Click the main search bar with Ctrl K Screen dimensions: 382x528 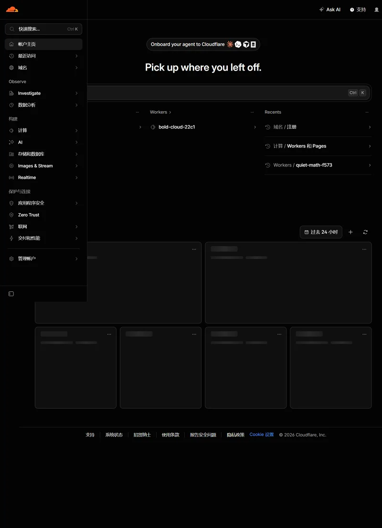click(229, 93)
